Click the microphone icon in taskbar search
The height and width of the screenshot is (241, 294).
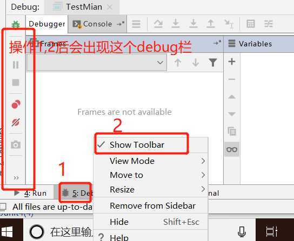tap(242, 232)
